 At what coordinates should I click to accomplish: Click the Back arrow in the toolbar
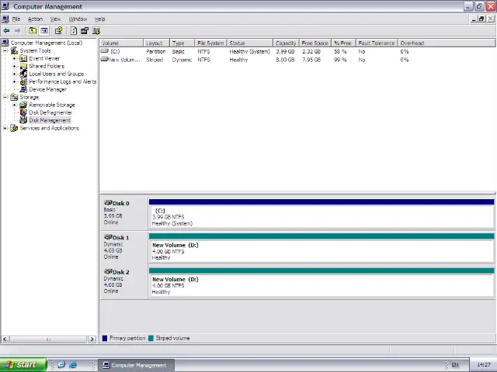pos(6,31)
